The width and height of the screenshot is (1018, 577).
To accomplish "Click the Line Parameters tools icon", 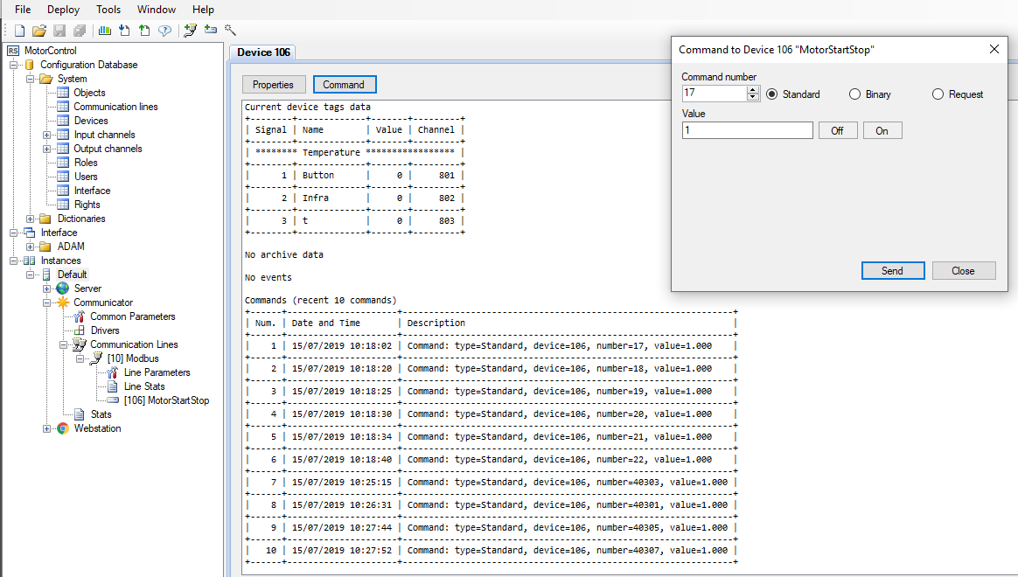I will coord(112,372).
